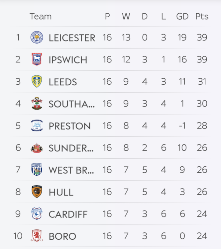Click the HULL team name
The width and height of the screenshot is (221, 249).
click(61, 192)
